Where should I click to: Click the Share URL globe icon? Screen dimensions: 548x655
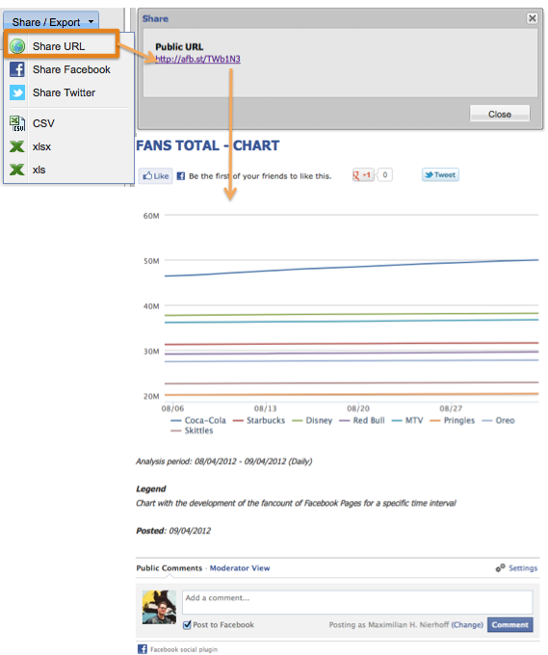coord(17,46)
